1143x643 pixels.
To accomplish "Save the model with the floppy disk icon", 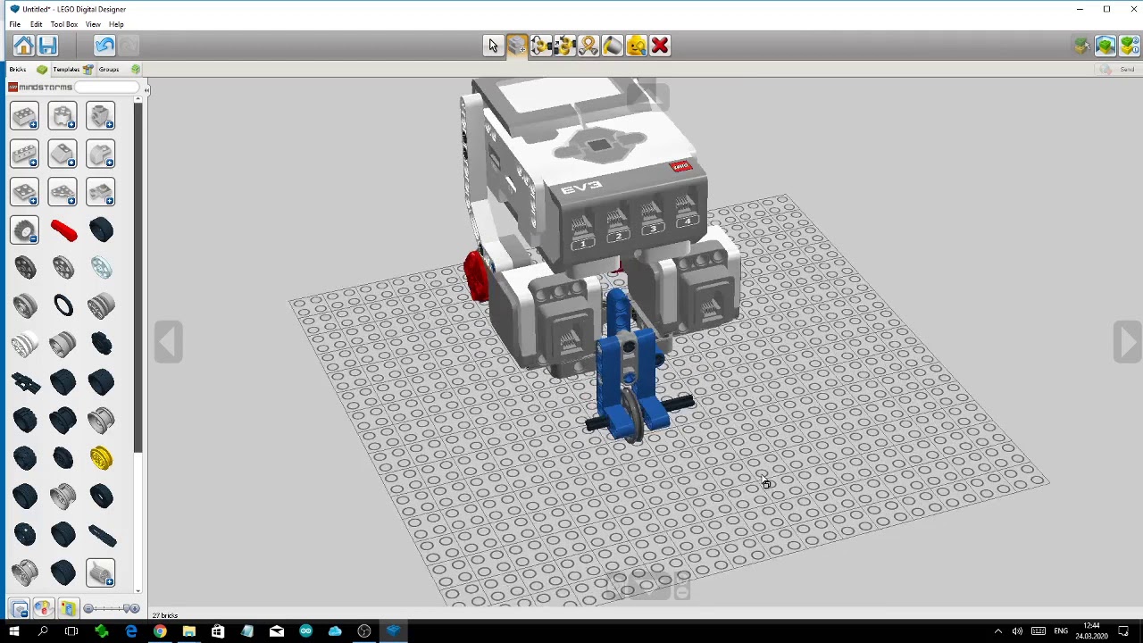I will click(48, 46).
